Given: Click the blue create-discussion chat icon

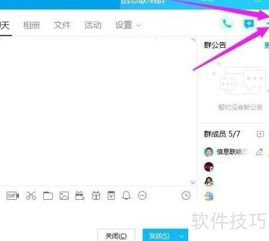Looking at the screenshot, I should [249, 25].
